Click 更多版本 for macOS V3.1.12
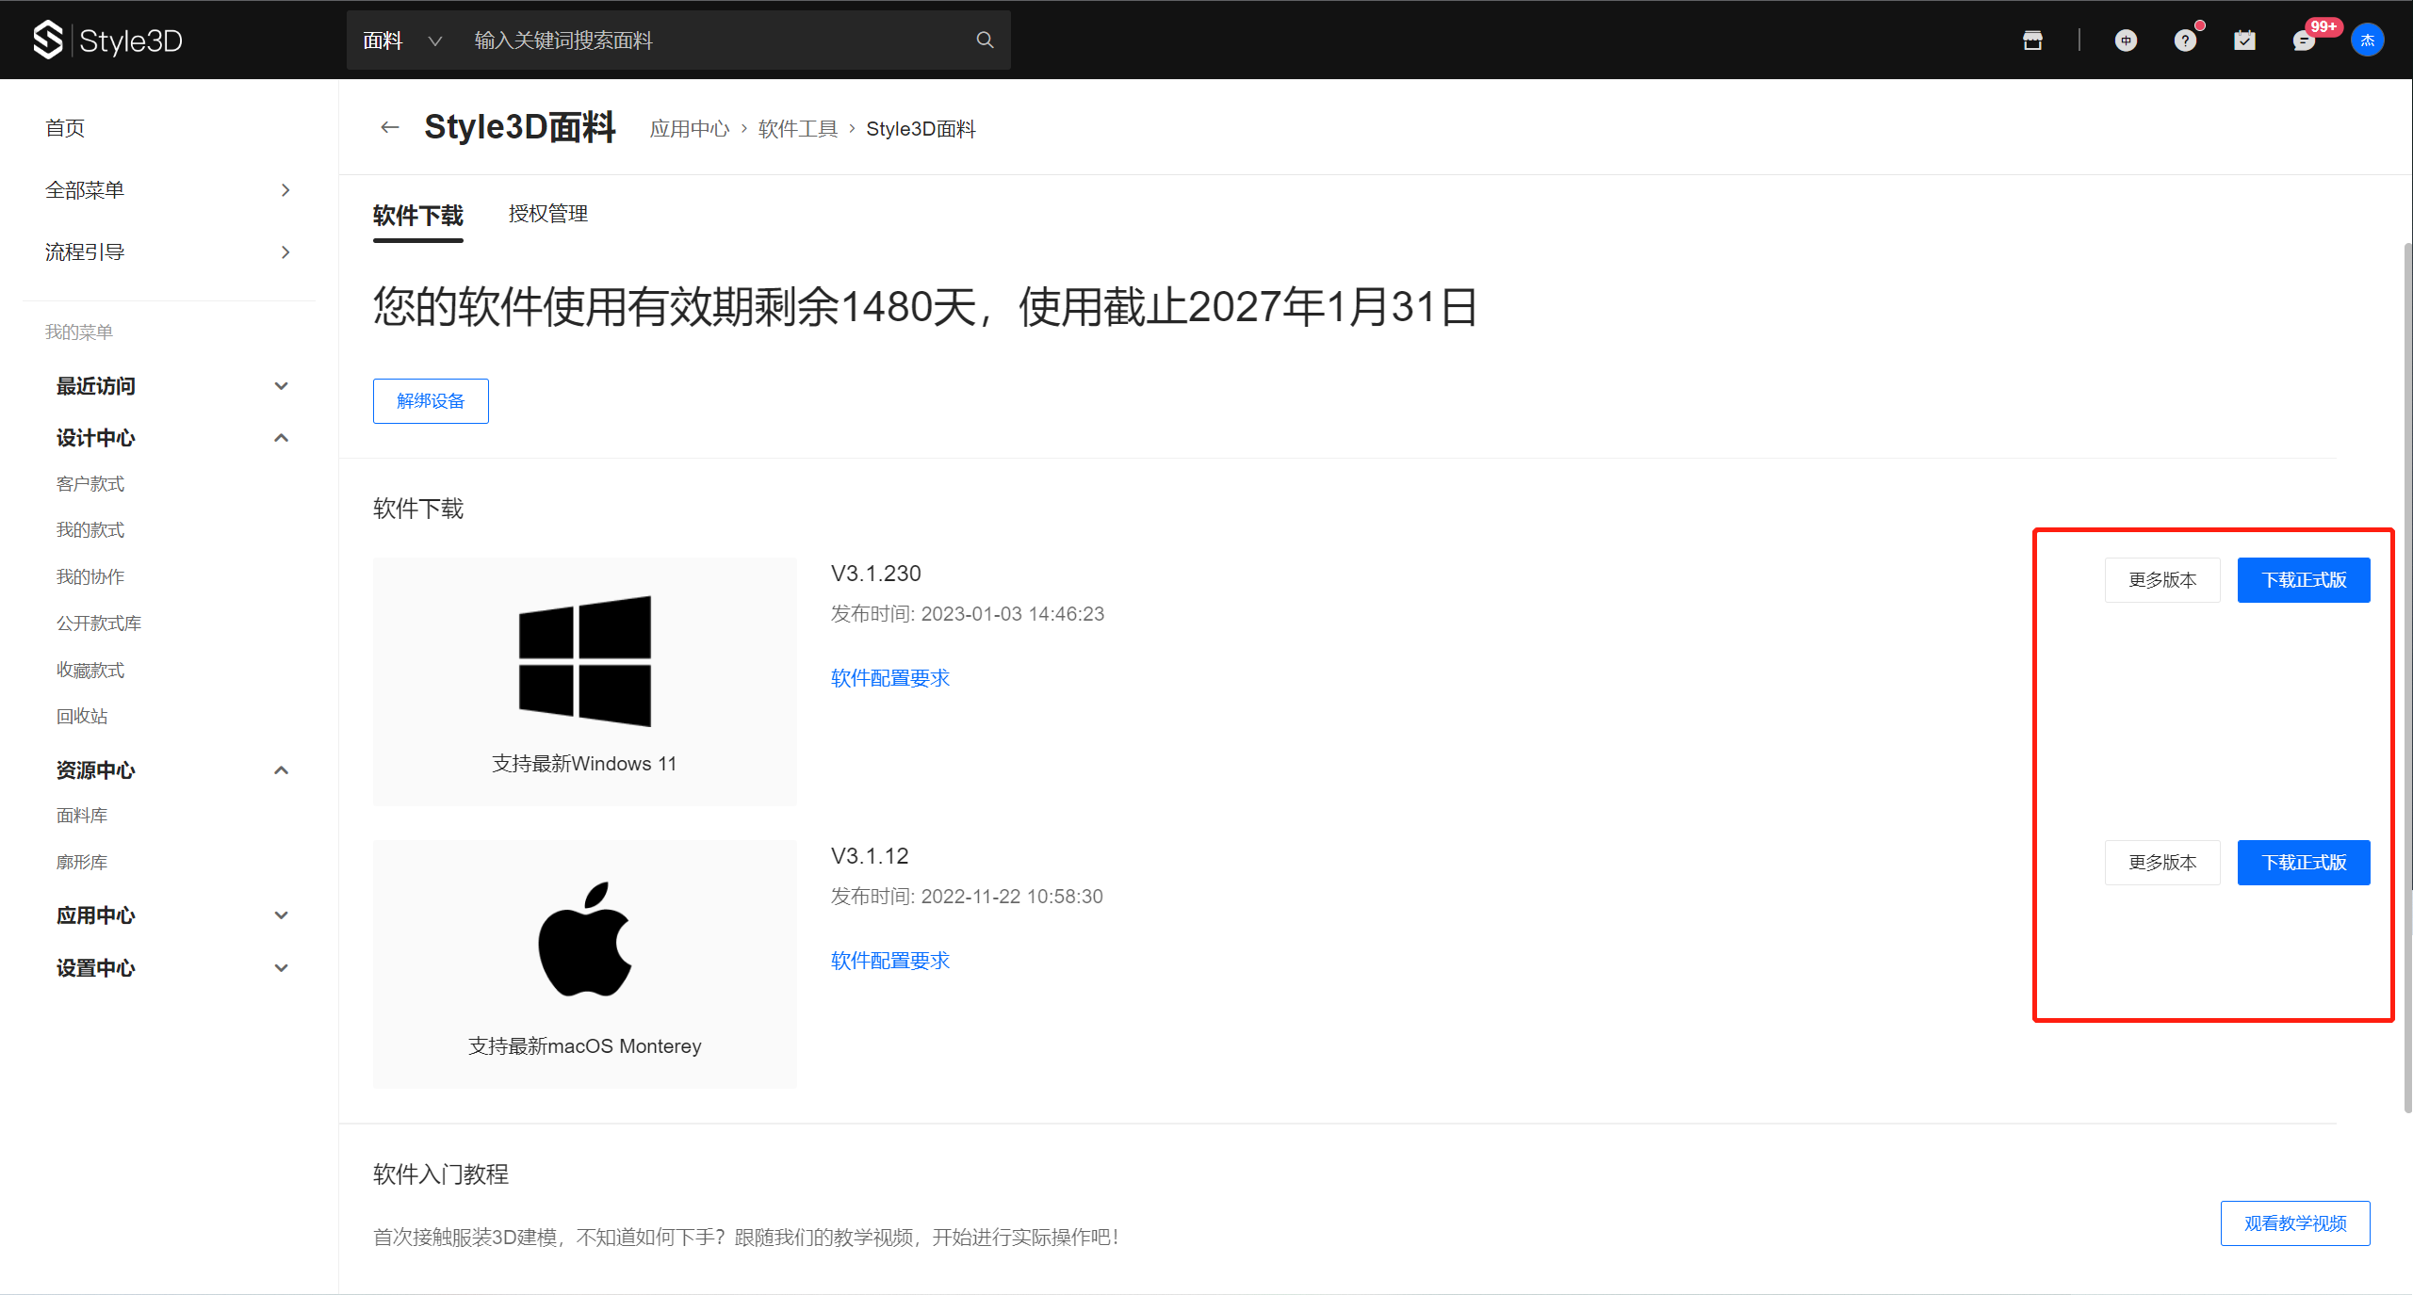 pos(2162,863)
